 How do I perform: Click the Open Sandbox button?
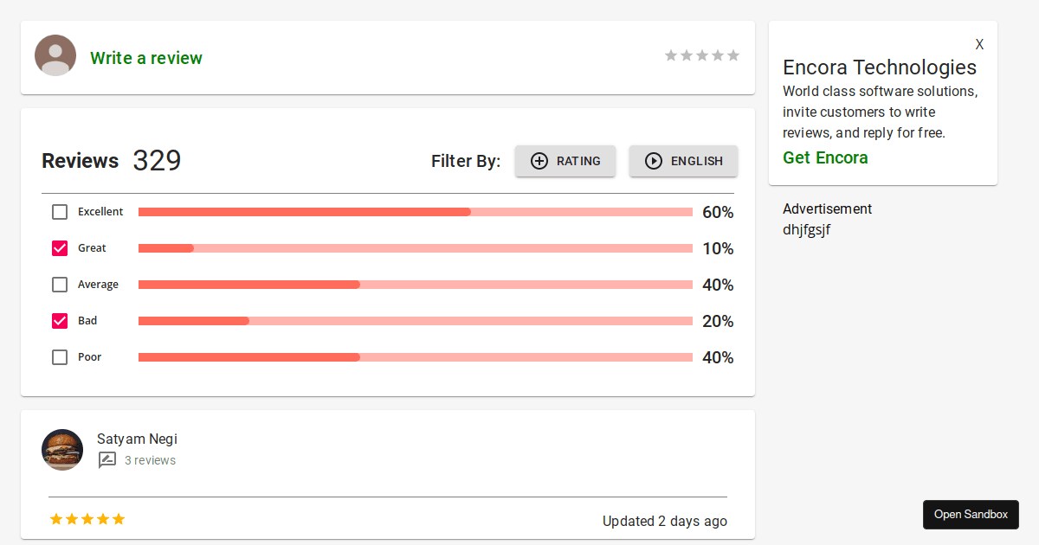pyautogui.click(x=971, y=514)
